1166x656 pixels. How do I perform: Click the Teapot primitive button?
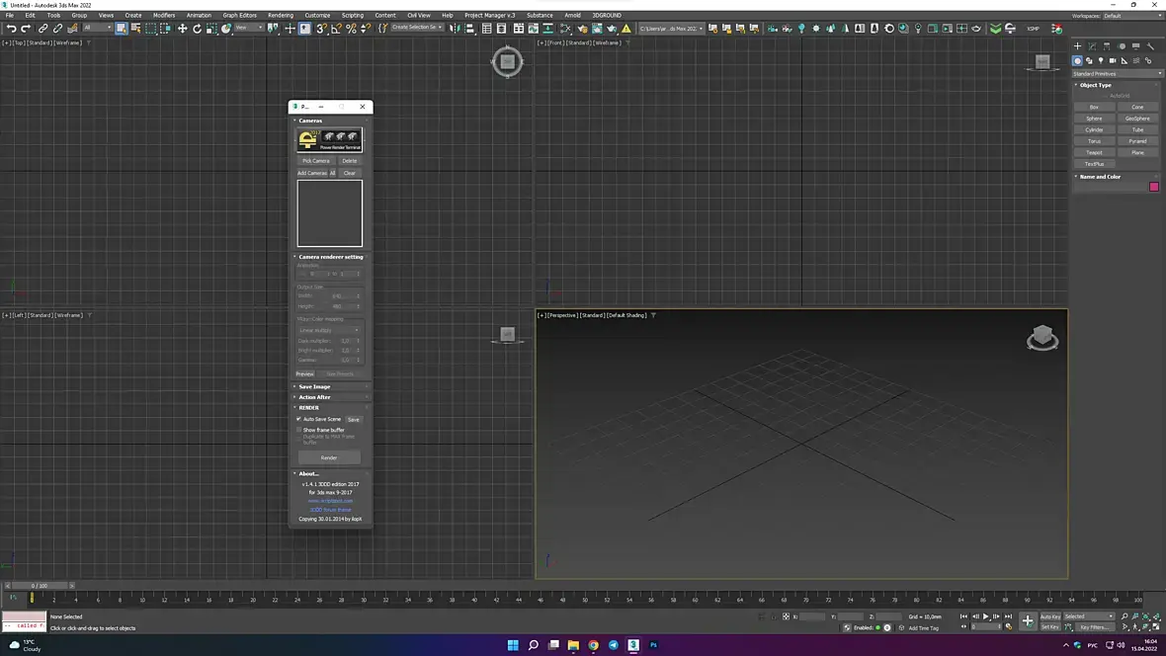tap(1094, 152)
